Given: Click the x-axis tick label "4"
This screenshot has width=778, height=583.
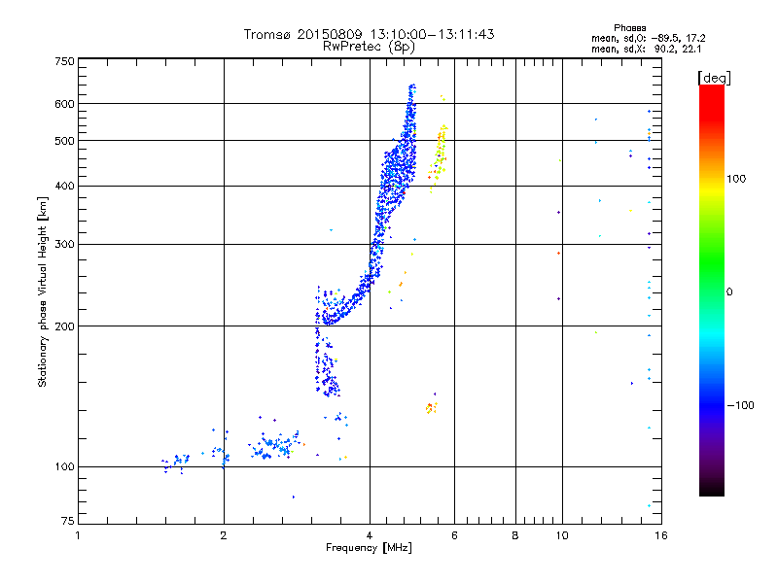Looking at the screenshot, I should point(370,535).
